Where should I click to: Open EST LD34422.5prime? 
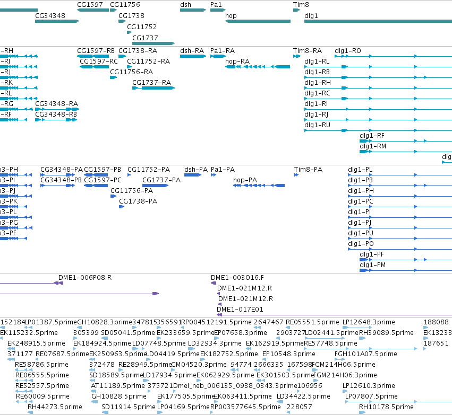click(303, 396)
